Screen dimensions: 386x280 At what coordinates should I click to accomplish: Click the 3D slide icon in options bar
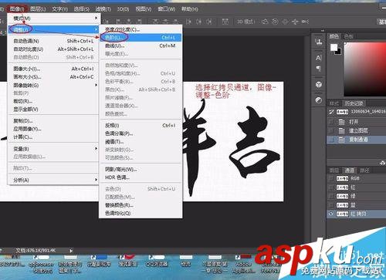click(295, 22)
